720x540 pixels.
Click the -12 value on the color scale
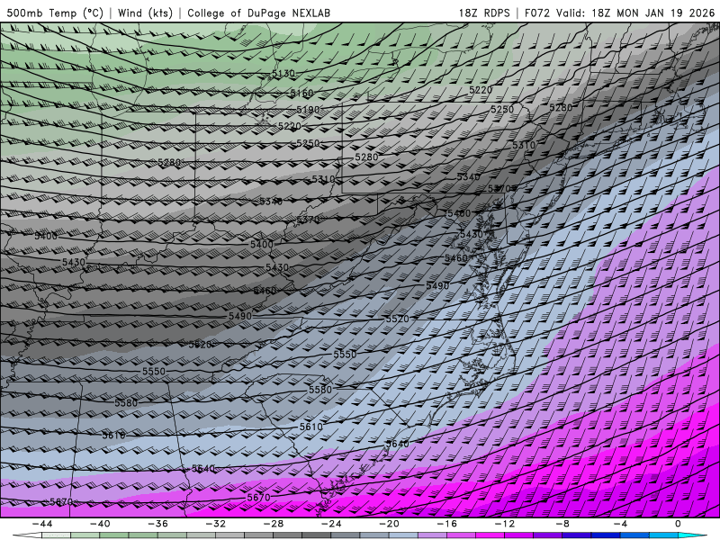coord(505,524)
